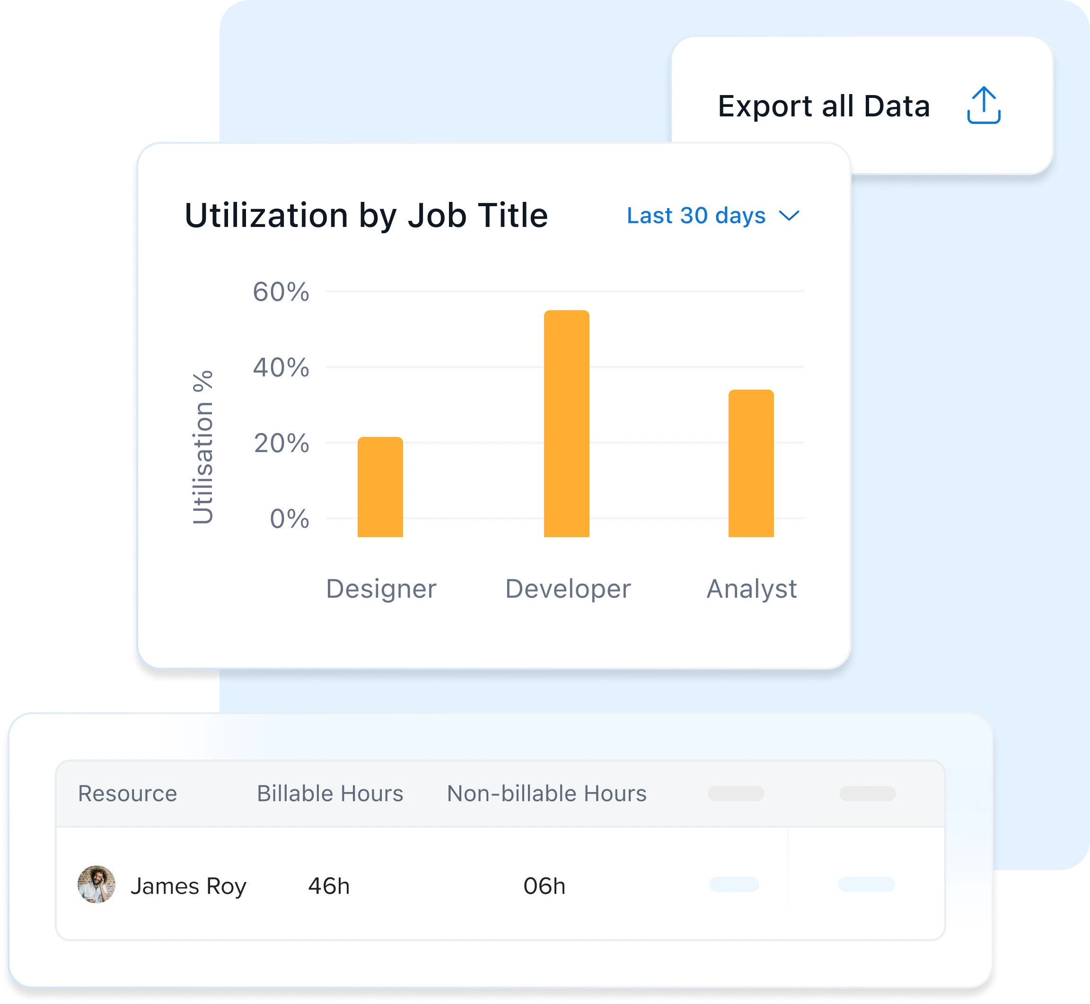The width and height of the screenshot is (1090, 1004).
Task: Click the 60% y-axis label
Action: [281, 292]
